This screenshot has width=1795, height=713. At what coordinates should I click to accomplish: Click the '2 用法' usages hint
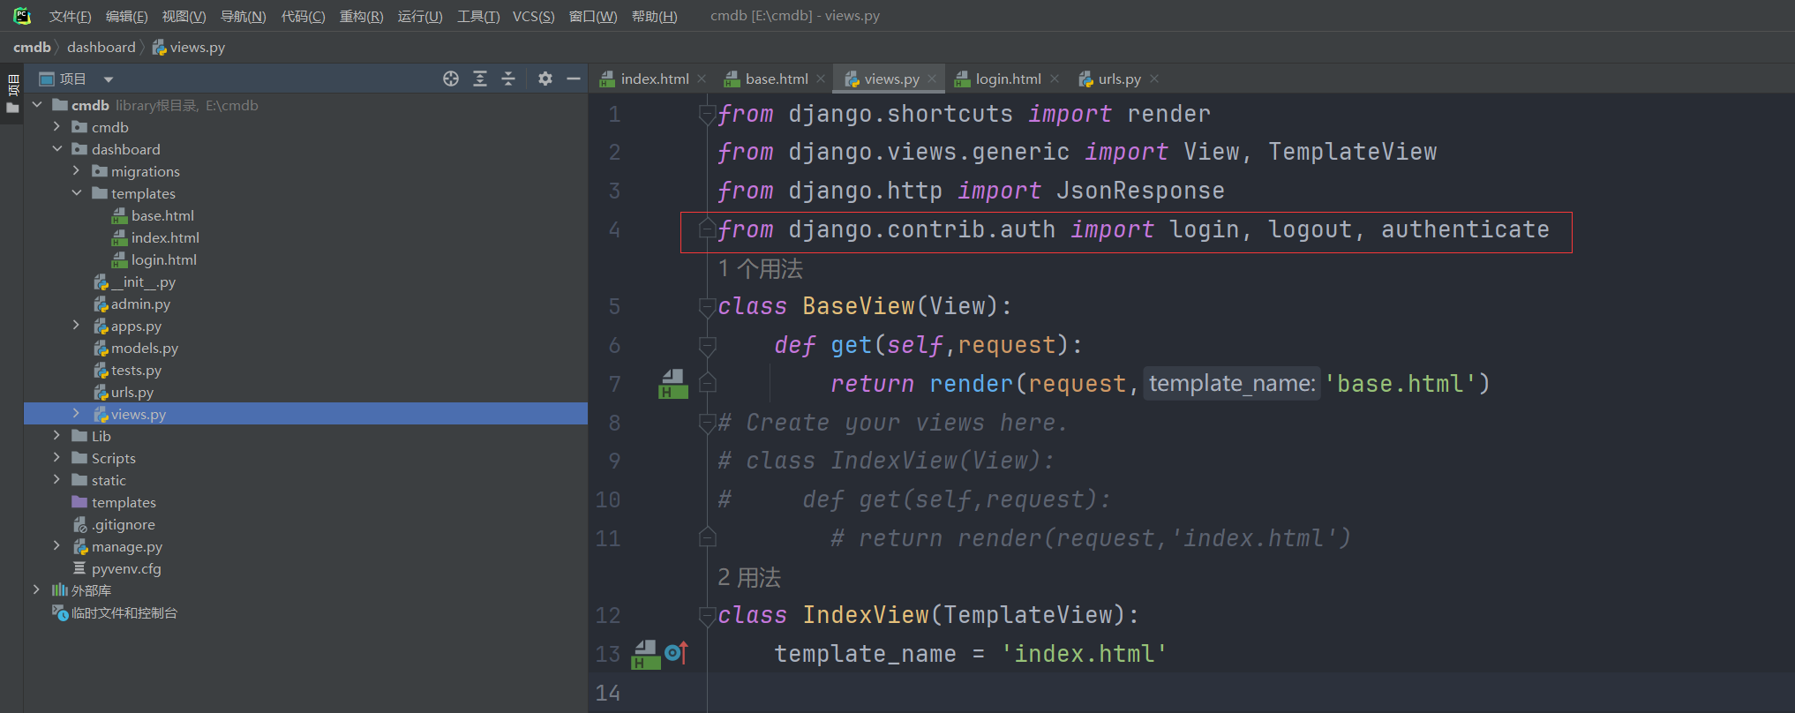point(749,578)
